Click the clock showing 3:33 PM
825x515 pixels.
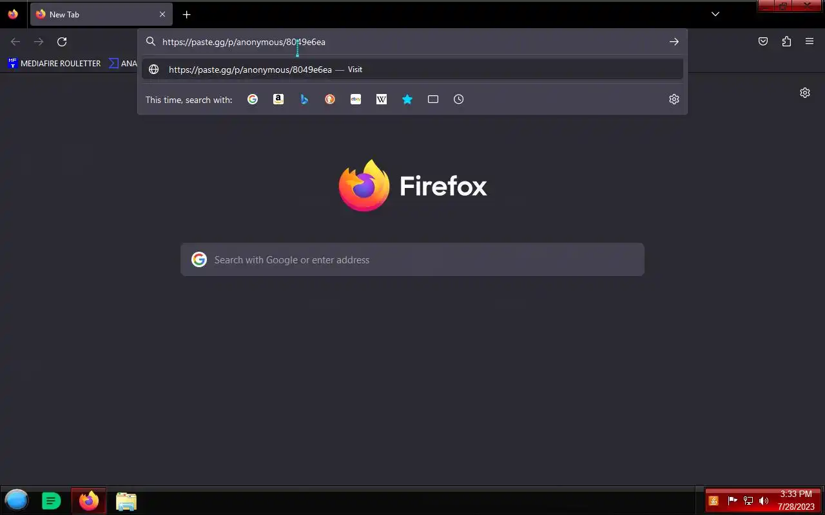pos(796,500)
